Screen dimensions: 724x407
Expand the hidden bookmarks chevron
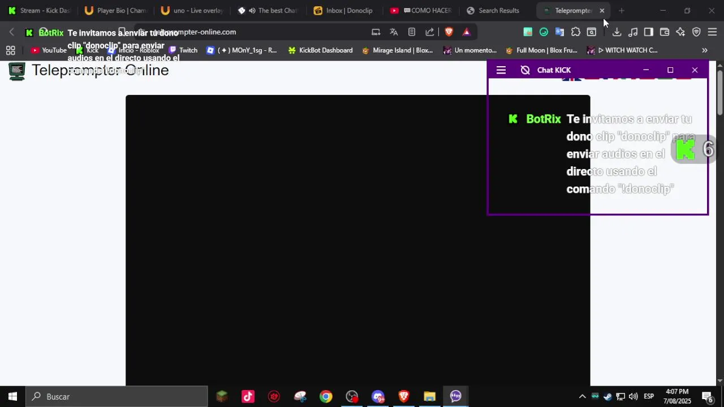point(705,50)
